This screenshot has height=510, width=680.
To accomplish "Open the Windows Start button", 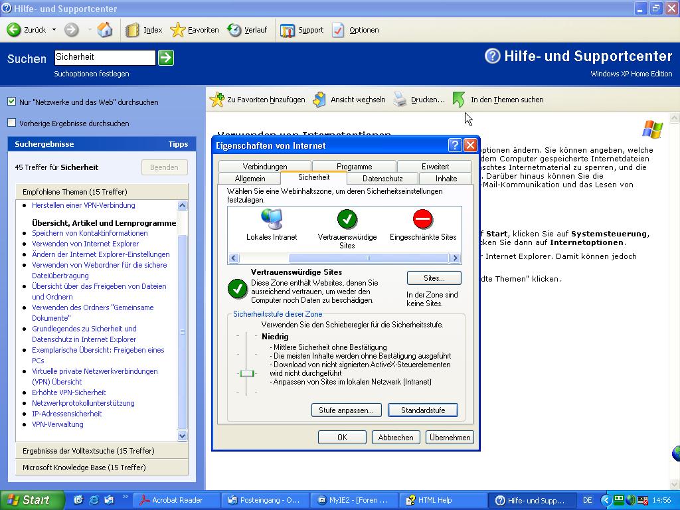I will (x=32, y=500).
